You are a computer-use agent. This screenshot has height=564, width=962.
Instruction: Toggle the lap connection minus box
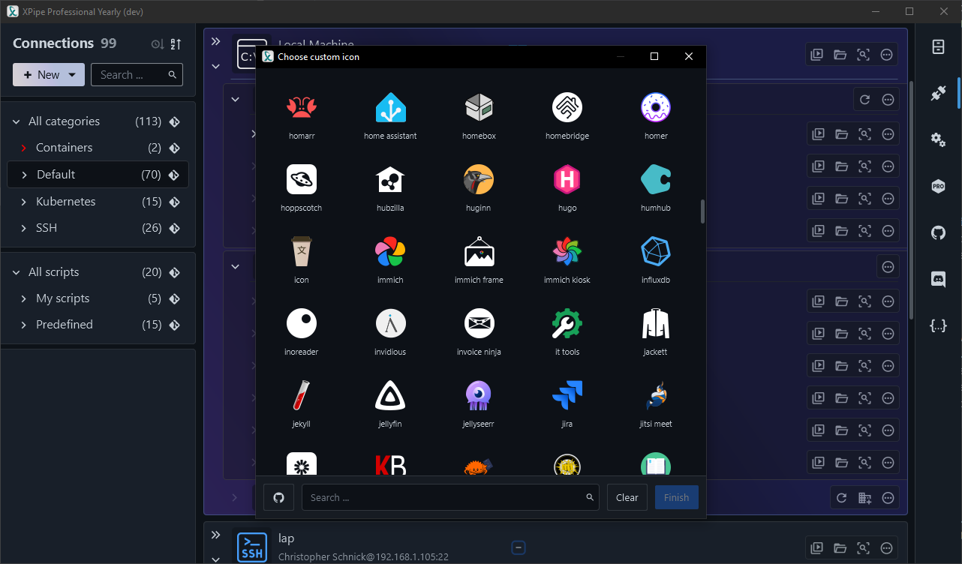pyautogui.click(x=518, y=547)
